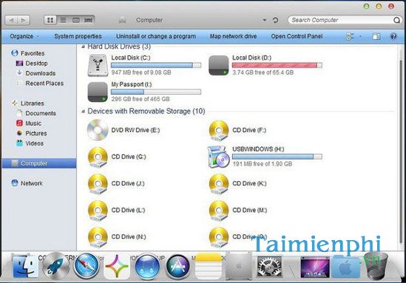Select the CD Drive (G:) icon
Screen dimensions: 406x283
[x=98, y=157]
